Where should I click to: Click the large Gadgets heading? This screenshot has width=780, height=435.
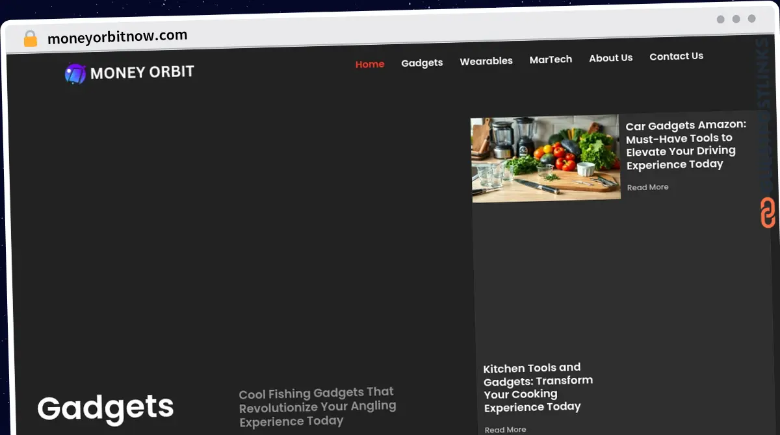click(105, 408)
